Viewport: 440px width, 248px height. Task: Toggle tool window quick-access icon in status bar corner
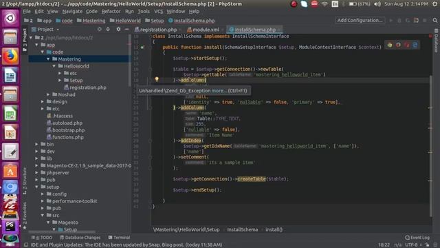tap(26, 245)
